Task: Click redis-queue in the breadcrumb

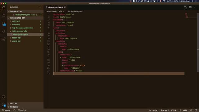Action: (51, 11)
